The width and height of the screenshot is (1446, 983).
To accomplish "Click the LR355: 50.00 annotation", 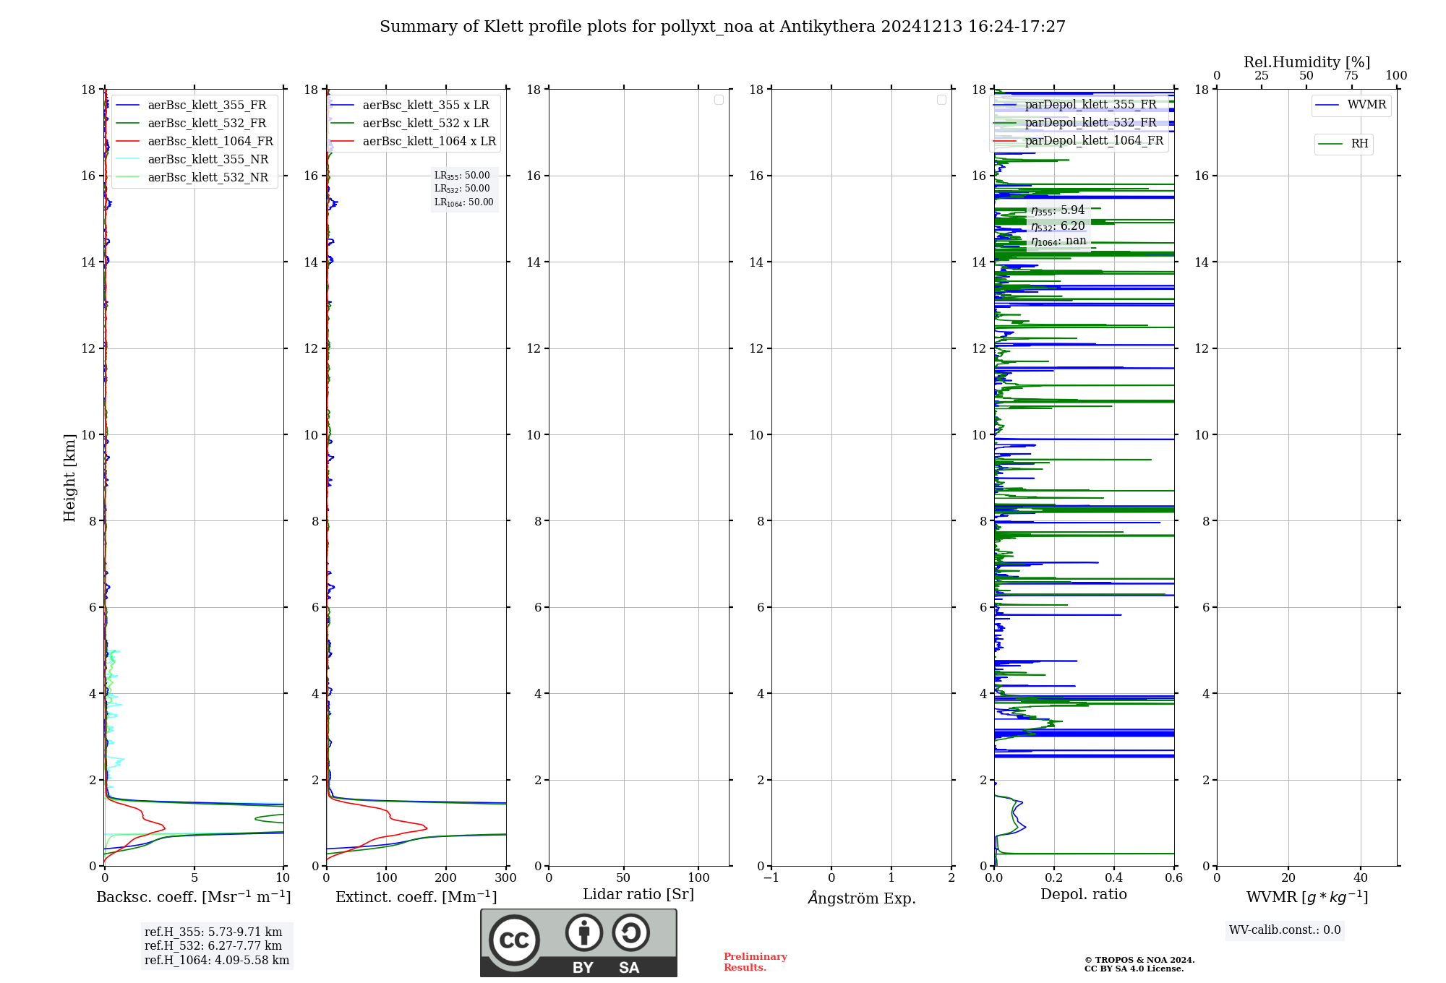I will pos(462,176).
